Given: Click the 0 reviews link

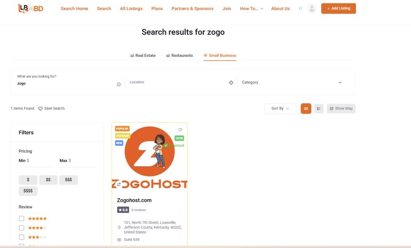Looking at the screenshot, I should click(138, 210).
